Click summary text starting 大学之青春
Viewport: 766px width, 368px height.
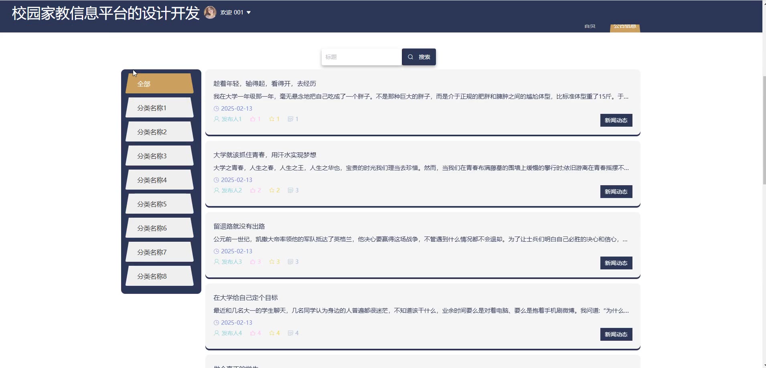tap(421, 168)
